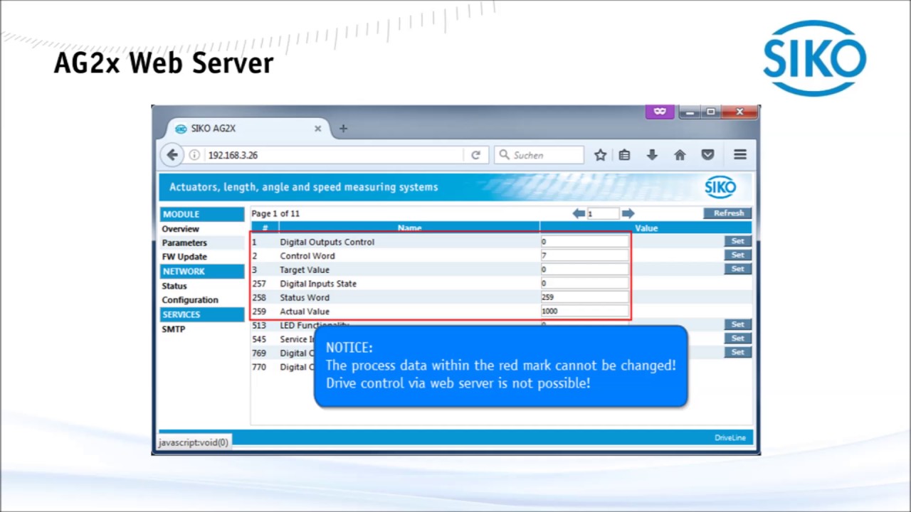Click Set for Target Value
The width and height of the screenshot is (911, 512).
click(737, 269)
